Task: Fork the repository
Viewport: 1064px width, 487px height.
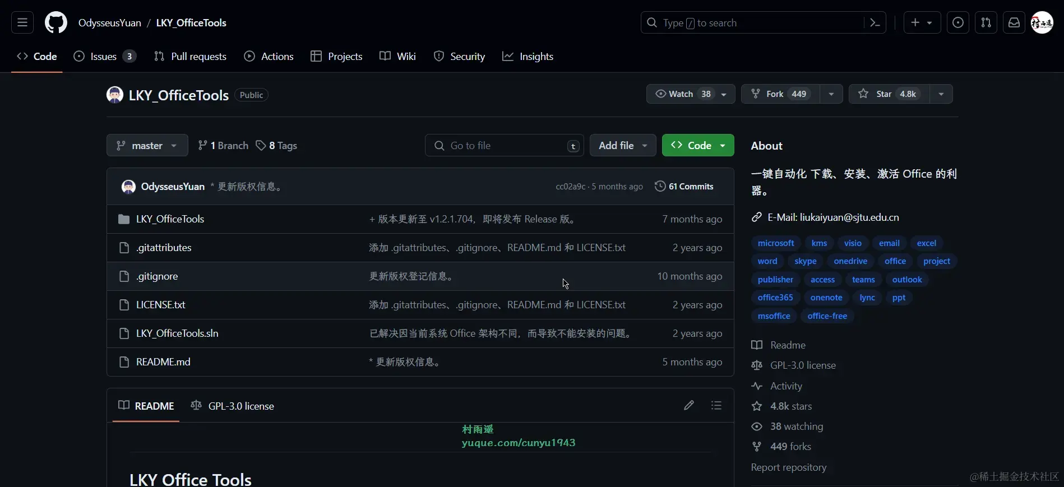Action: point(780,94)
